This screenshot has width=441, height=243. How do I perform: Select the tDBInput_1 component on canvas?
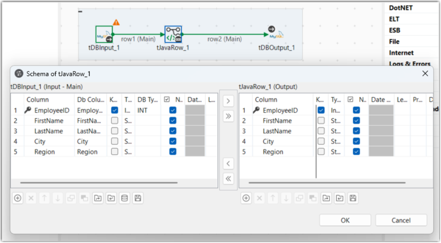[104, 34]
